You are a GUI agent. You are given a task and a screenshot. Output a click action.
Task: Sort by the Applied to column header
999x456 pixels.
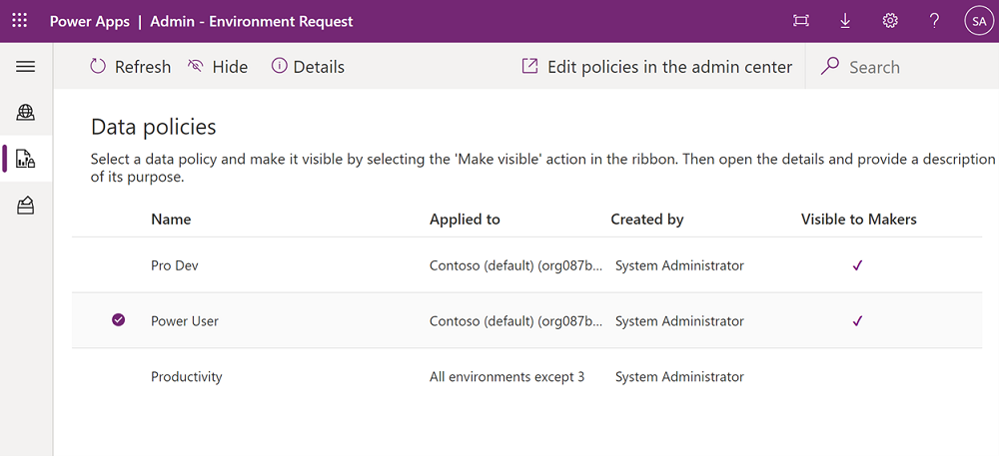(465, 220)
